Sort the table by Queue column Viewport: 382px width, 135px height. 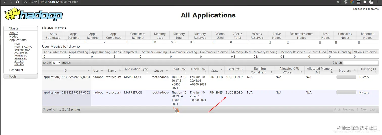[160, 71]
